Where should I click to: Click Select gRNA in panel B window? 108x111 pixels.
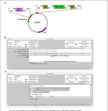84,41
